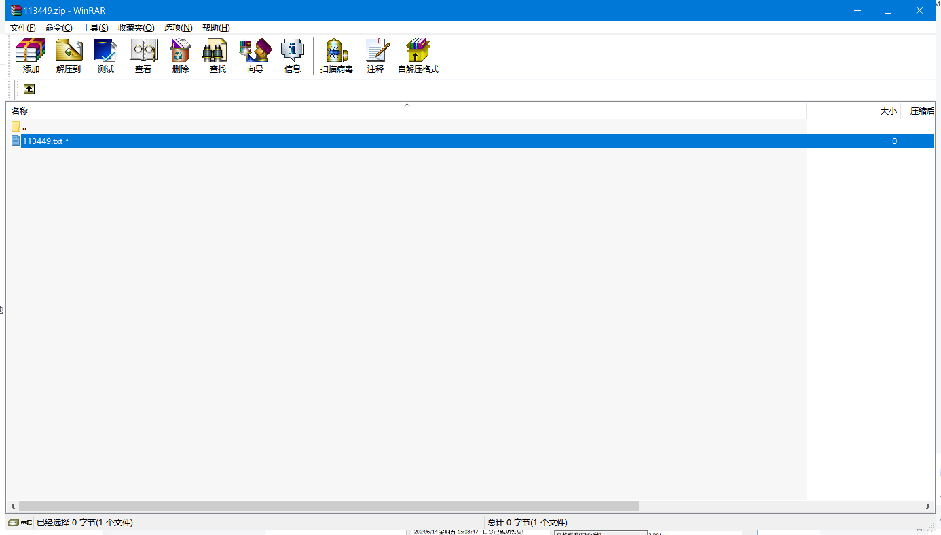Maximize the WinRAR window
Viewport: 941px width, 535px height.
click(888, 10)
